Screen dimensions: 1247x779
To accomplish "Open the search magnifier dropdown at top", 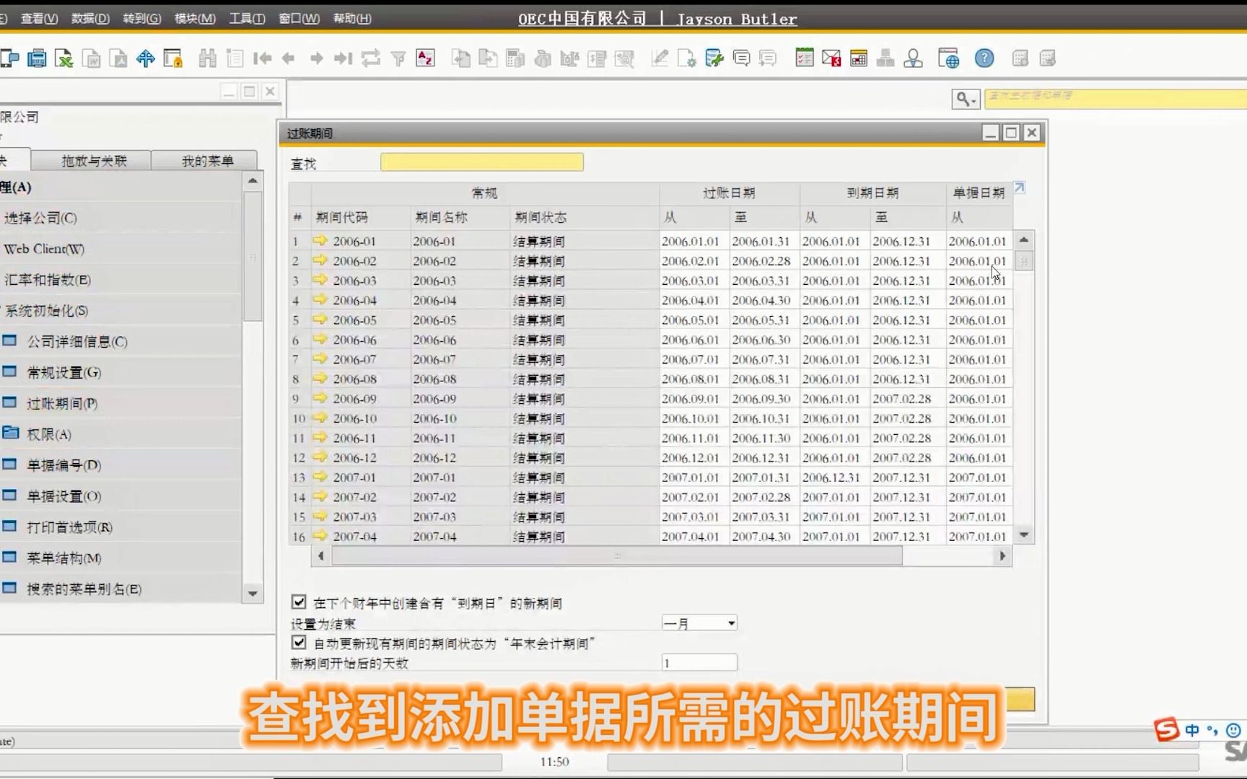I will coord(966,99).
